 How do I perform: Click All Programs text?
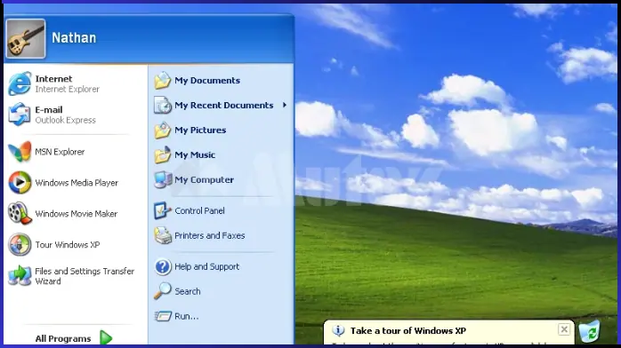click(x=63, y=338)
